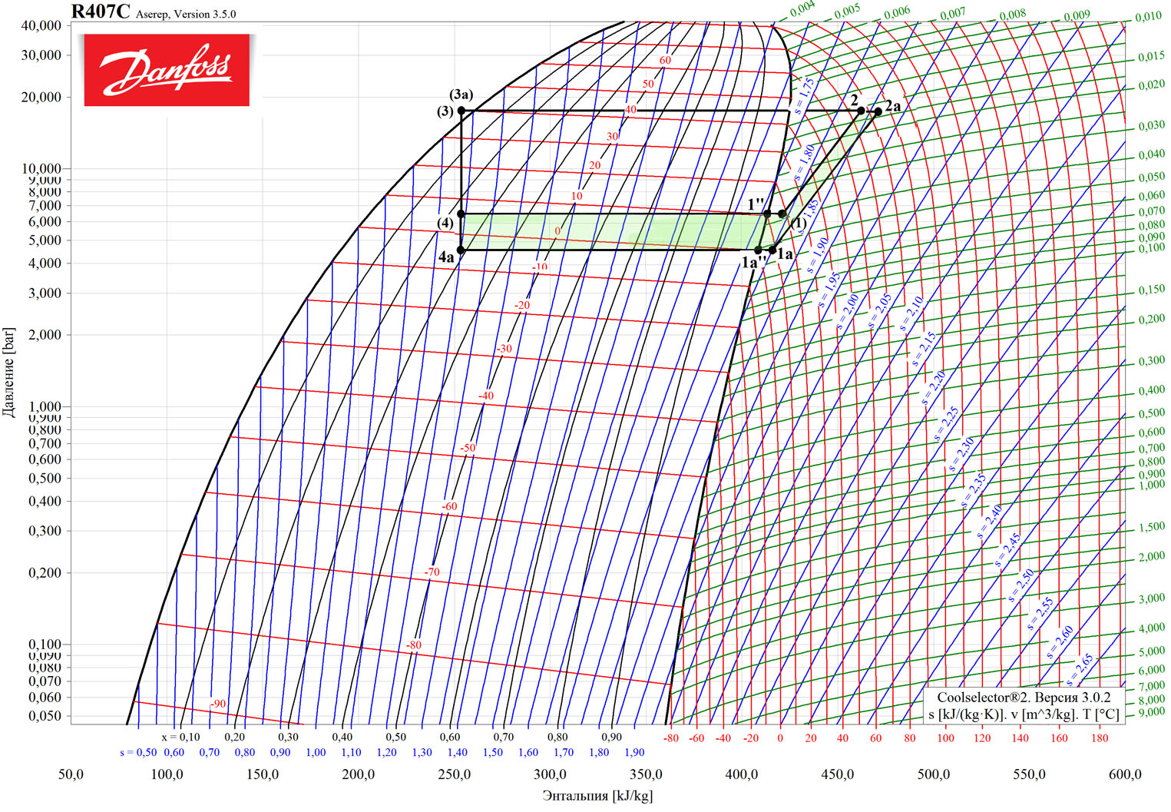Select the R407C refrigerant title
This screenshot has width=1171, height=812.
[x=101, y=12]
